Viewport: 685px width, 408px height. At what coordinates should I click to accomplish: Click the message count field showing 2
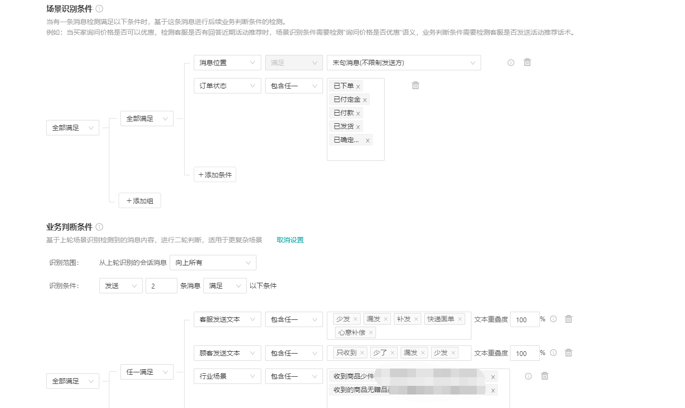pyautogui.click(x=161, y=286)
